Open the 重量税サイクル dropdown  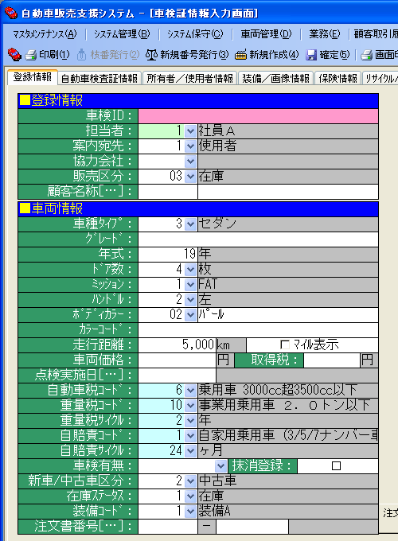[190, 420]
